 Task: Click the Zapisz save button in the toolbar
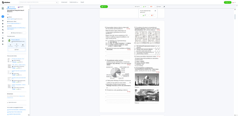coord(159,7)
